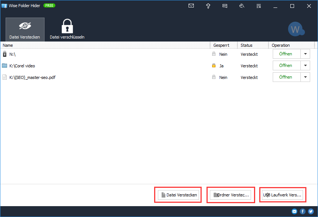Click the USB drive icon beside N:\
The height and width of the screenshot is (217, 318).
4,54
